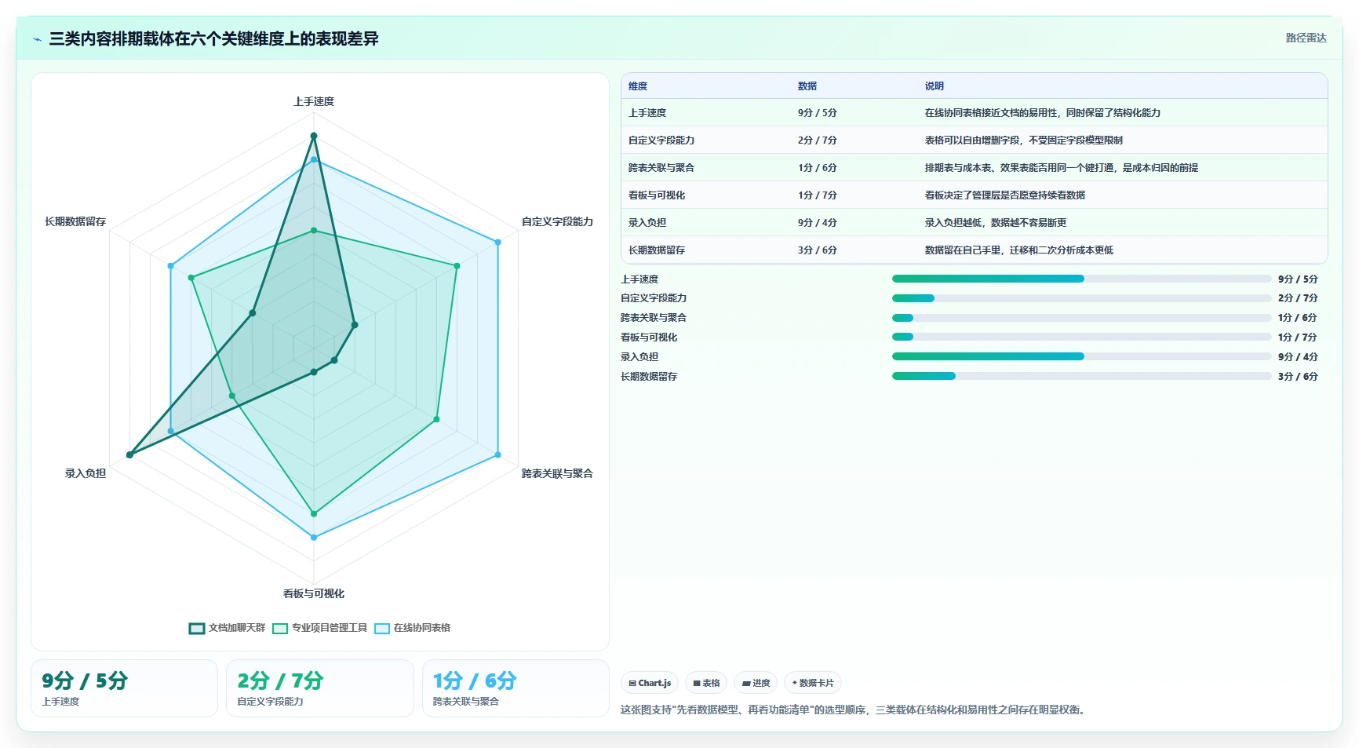Toggle the 文档加聊天群 legend series
The width and height of the screenshot is (1359, 748).
pos(227,628)
